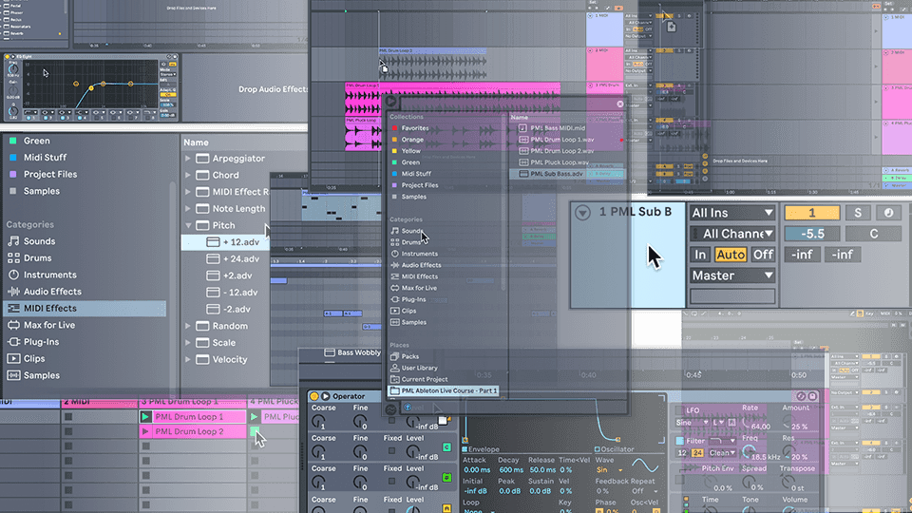Click the Plug-Ins plug icon in the large browser
The height and width of the screenshot is (513, 912).
13,342
